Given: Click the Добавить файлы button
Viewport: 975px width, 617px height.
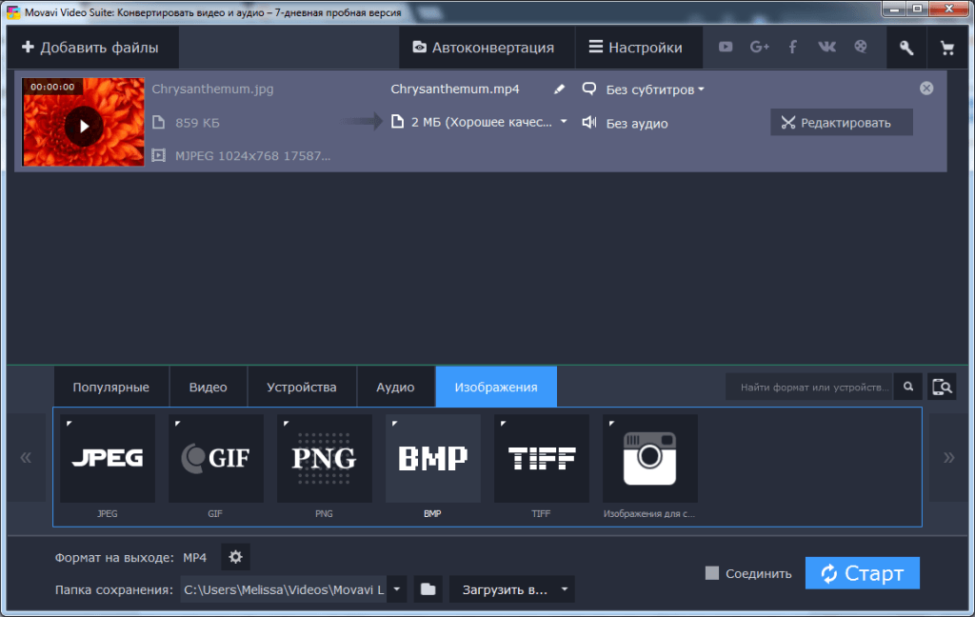Looking at the screenshot, I should pos(90,48).
